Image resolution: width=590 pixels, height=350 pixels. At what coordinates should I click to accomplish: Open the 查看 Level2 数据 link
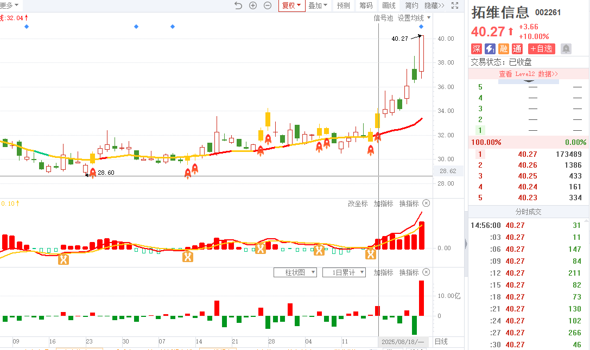(528, 74)
